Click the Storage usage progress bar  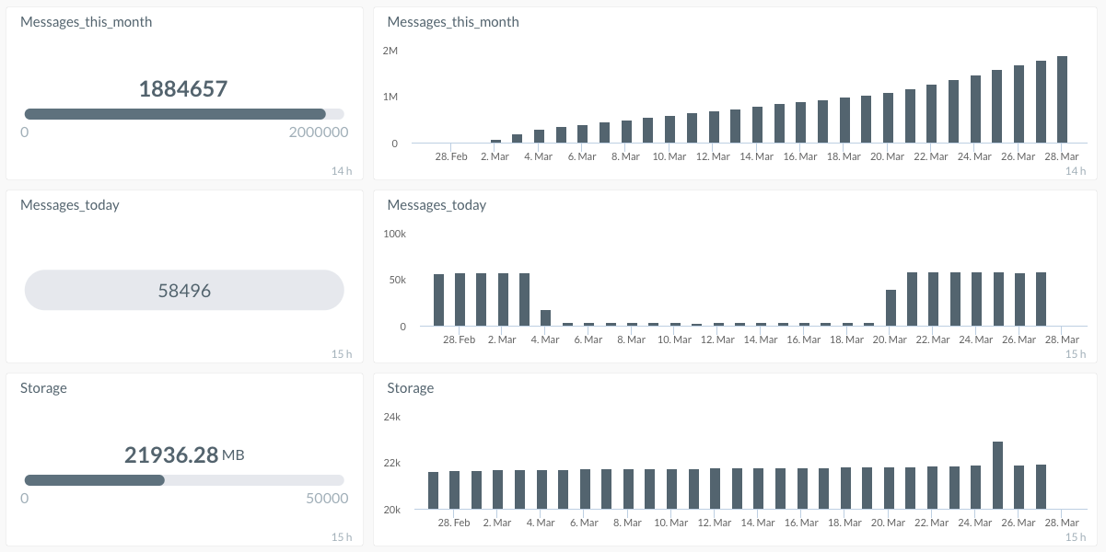coord(184,480)
